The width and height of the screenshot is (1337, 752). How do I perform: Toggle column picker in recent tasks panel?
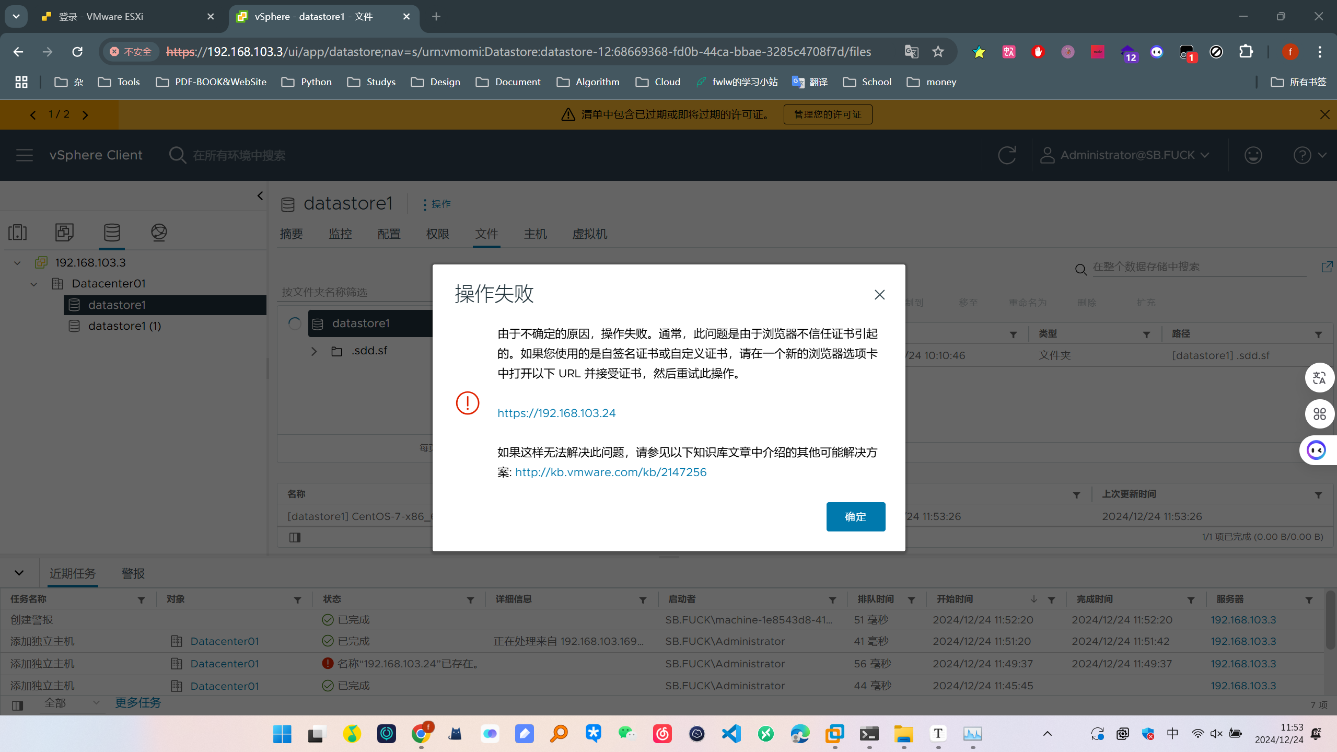[17, 705]
